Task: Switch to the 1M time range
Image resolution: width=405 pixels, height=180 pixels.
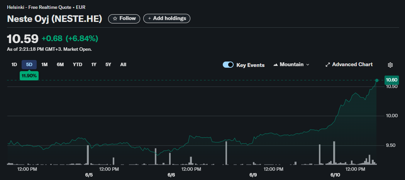Action: [x=44, y=65]
